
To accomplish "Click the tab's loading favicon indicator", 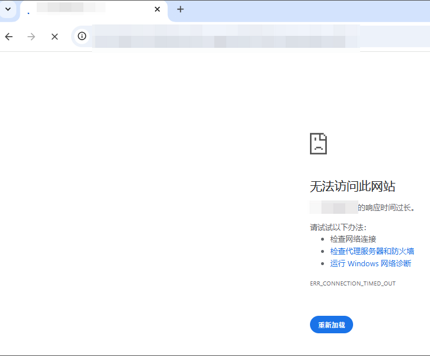I will tap(29, 10).
